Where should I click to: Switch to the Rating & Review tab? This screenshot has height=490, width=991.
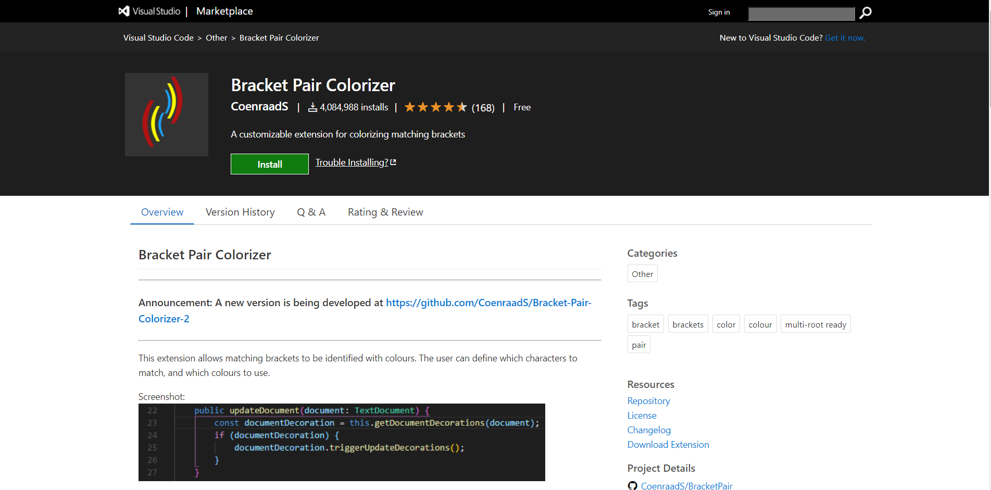(385, 212)
